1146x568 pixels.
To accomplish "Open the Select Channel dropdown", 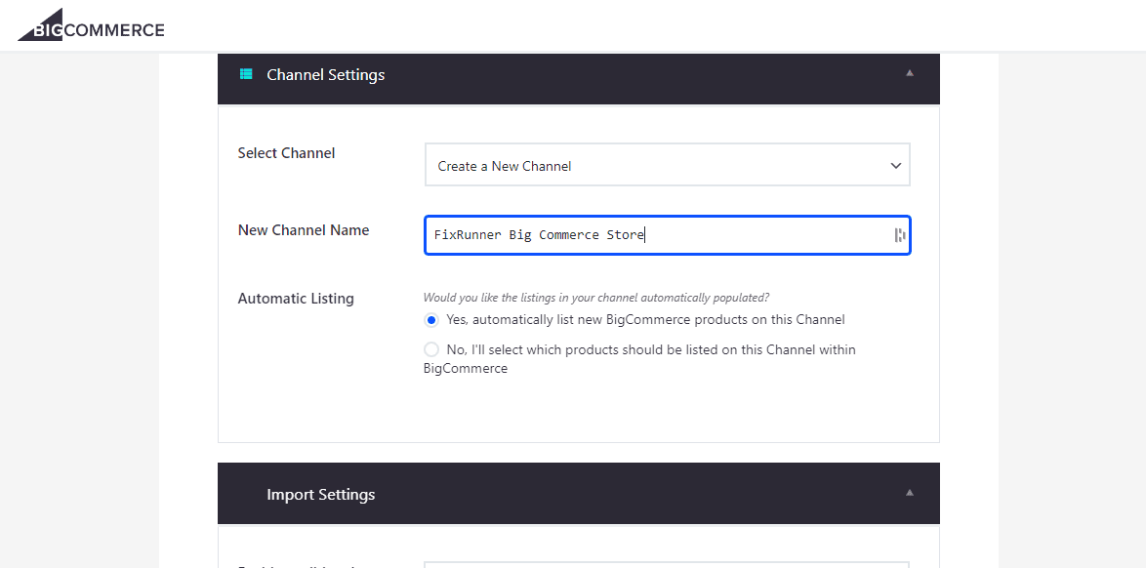I will 668,165.
